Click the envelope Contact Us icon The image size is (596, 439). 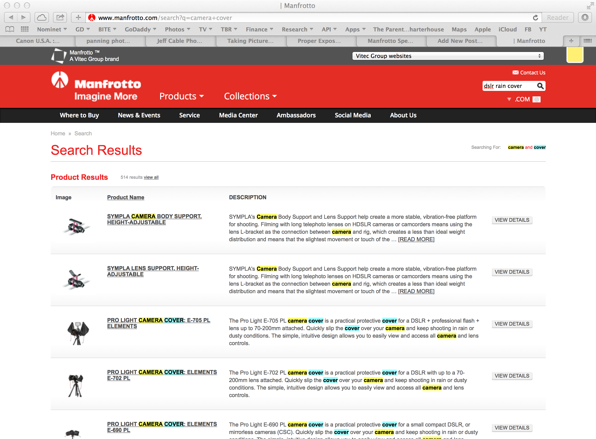pyautogui.click(x=516, y=73)
